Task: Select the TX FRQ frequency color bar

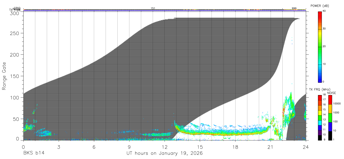Action: (x=320, y=117)
